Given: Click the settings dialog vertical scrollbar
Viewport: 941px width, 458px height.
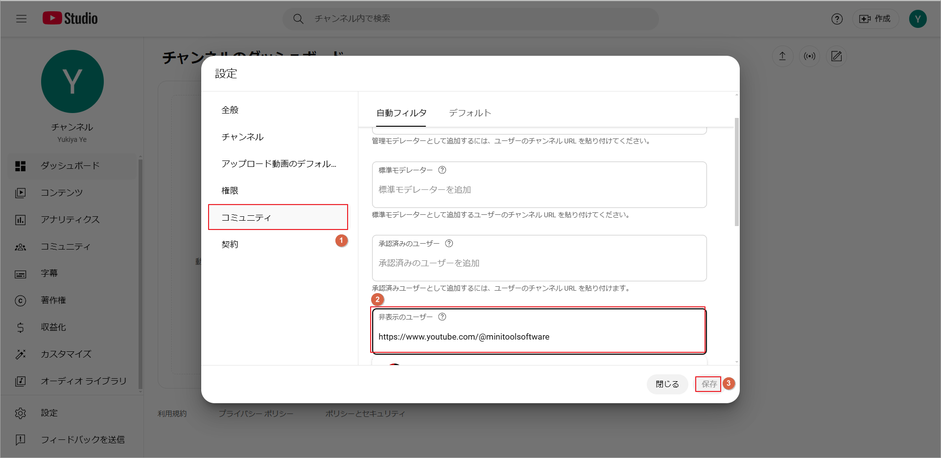Looking at the screenshot, I should [737, 172].
